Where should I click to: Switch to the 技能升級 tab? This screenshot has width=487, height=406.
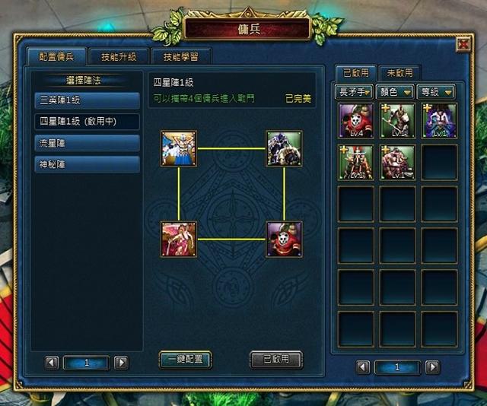(119, 56)
